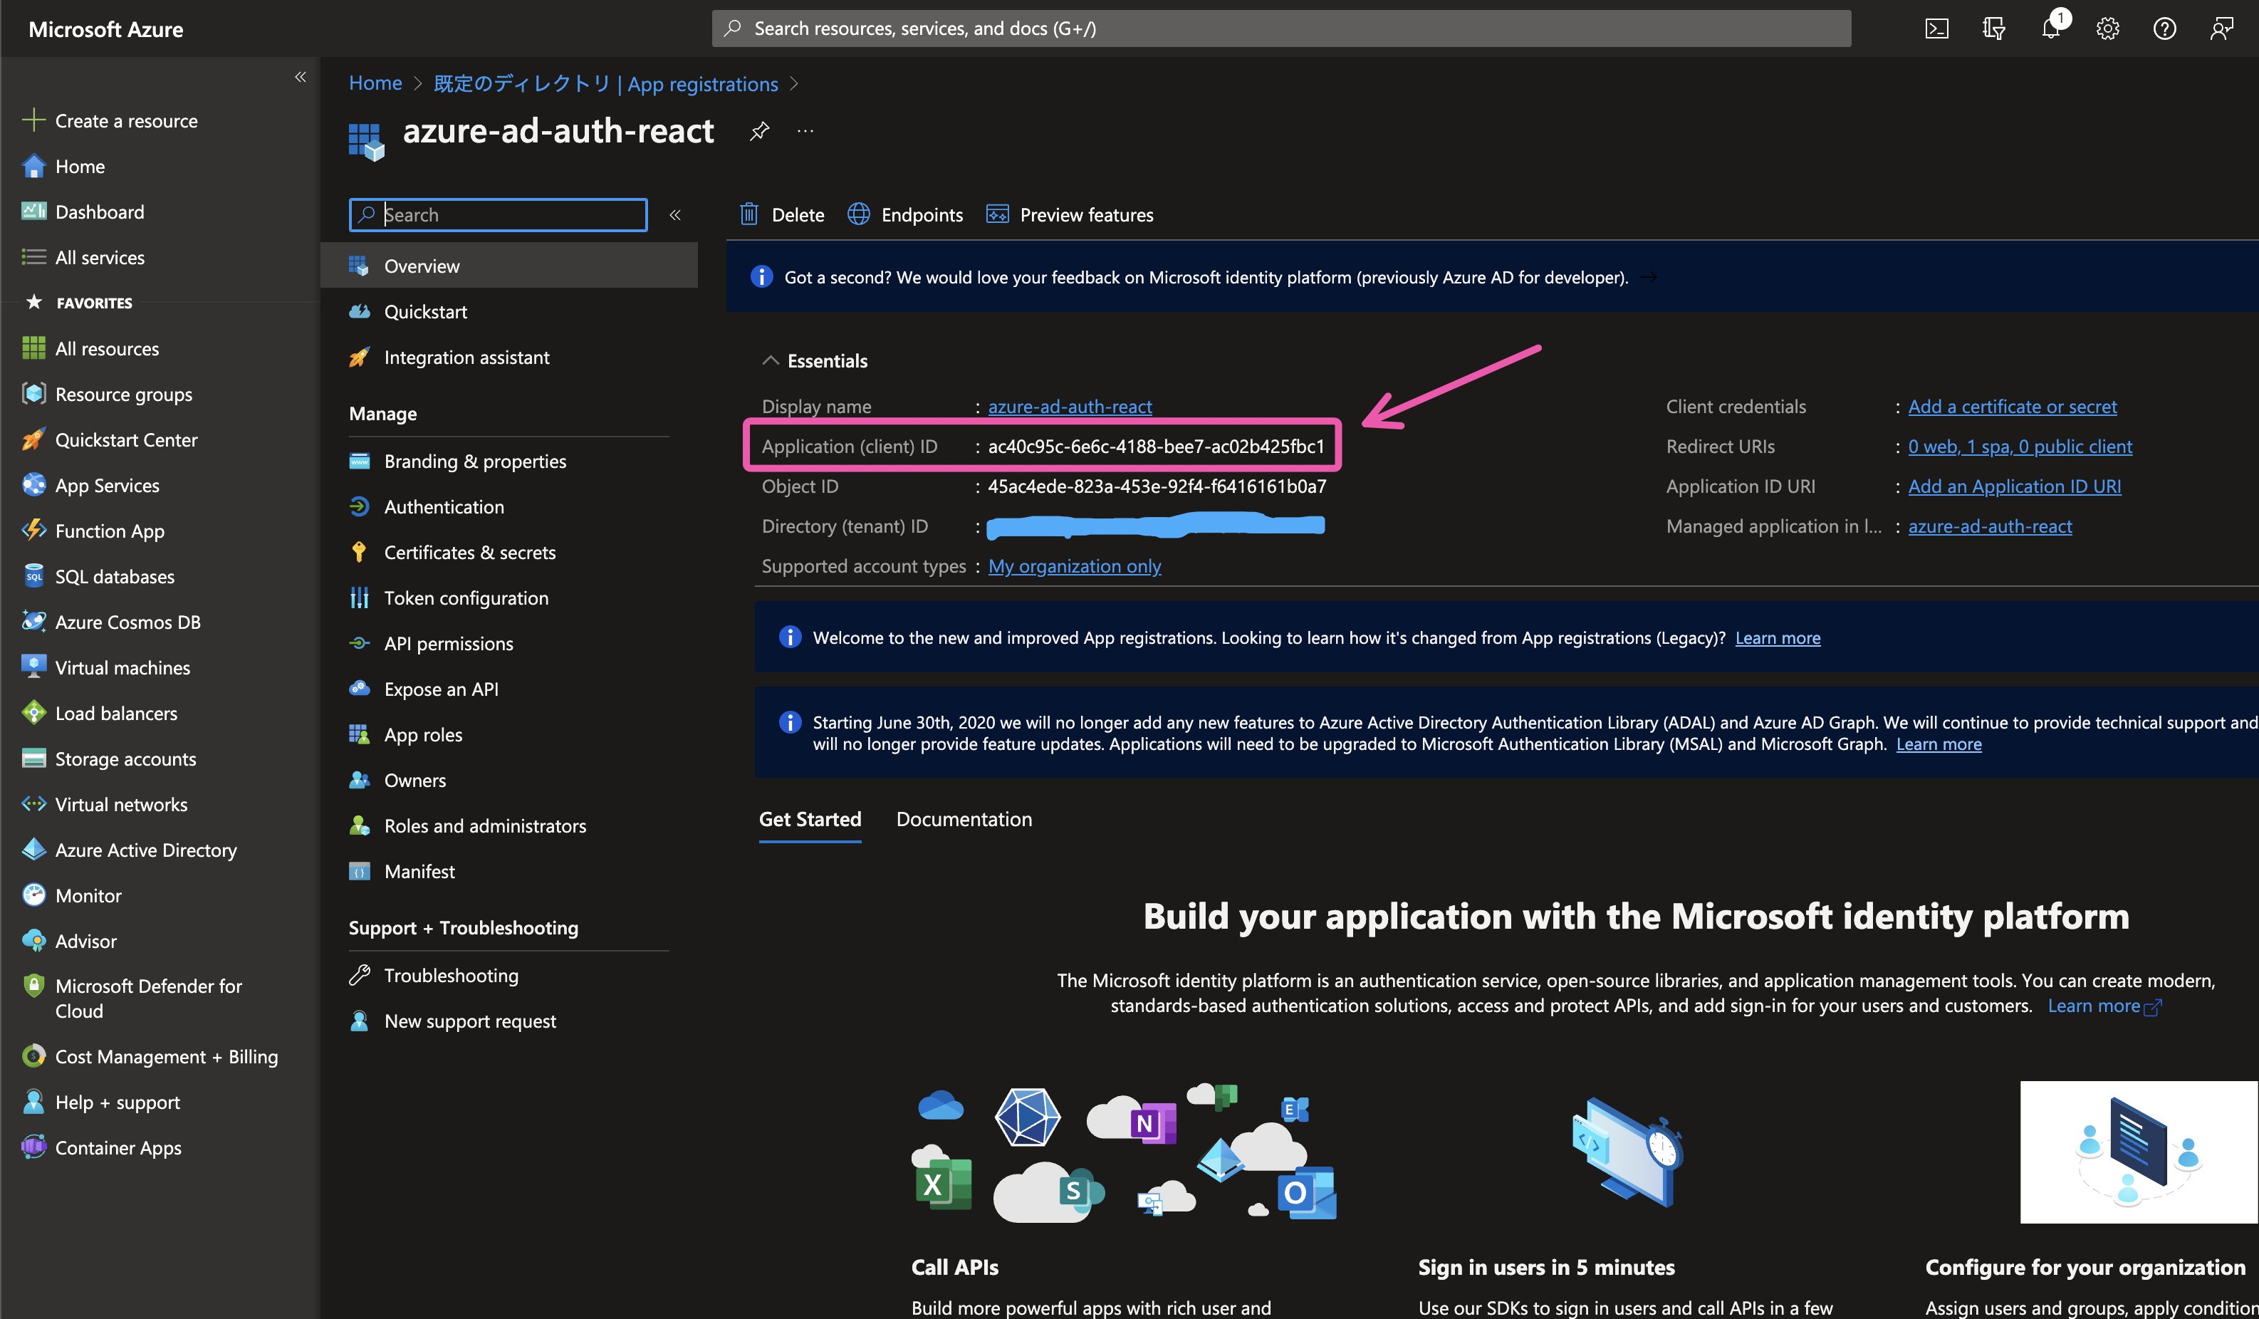The image size is (2259, 1319).
Task: Pin azure-ad-auth-react with the pin icon
Action: click(759, 131)
